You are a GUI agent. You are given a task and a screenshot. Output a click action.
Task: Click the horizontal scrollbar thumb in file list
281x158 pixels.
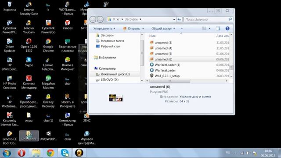pyautogui.click(x=169, y=81)
